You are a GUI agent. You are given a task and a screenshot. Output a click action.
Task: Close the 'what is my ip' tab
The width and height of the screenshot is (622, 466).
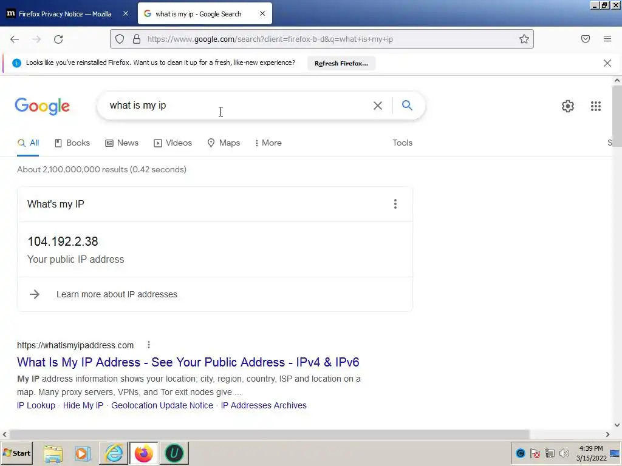[262, 13]
